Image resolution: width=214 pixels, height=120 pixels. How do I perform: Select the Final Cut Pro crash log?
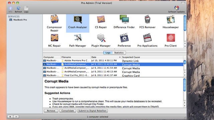click(x=113, y=75)
